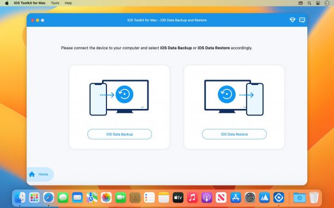Open the Apple menu
334x208 pixels.
7,3
